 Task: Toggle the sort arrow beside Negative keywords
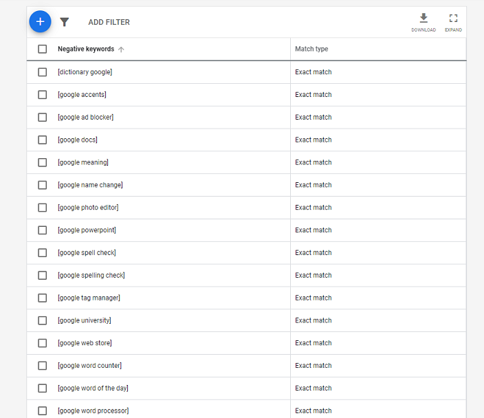[121, 49]
